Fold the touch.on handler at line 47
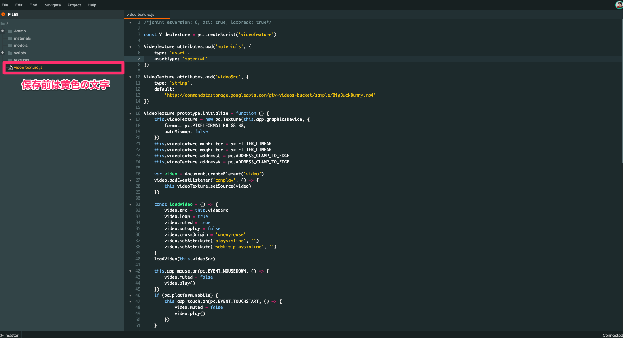Screen dimensions: 623x338 [x=130, y=302]
